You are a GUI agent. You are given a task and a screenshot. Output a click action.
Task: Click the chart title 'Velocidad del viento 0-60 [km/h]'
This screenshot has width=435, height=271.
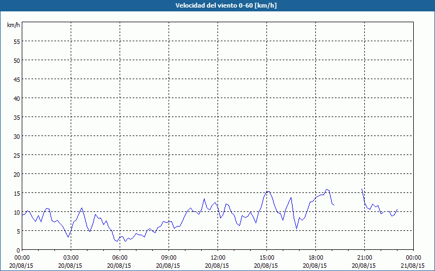coord(226,5)
